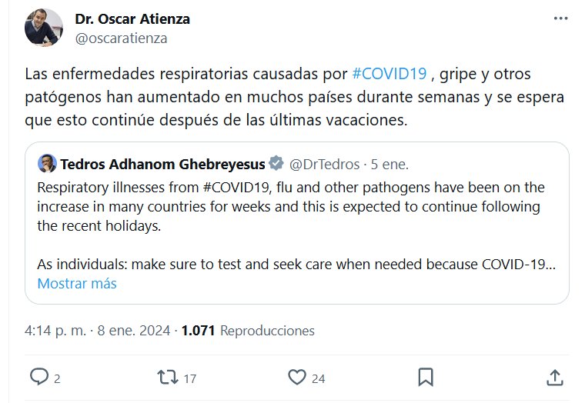Screen dimensions: 585x403
Task: Open the #COVID19 hashtag link
Action: tap(389, 75)
